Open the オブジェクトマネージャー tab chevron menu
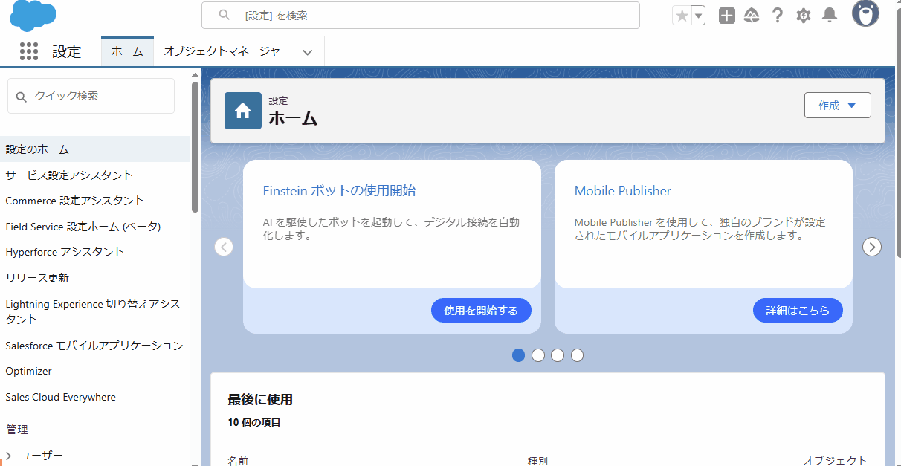 point(308,52)
